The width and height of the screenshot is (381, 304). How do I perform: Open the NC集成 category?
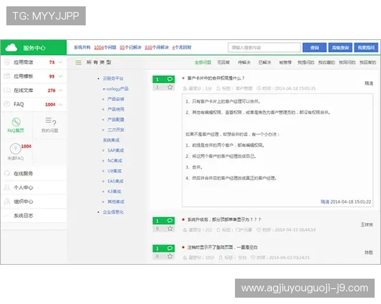115,160
